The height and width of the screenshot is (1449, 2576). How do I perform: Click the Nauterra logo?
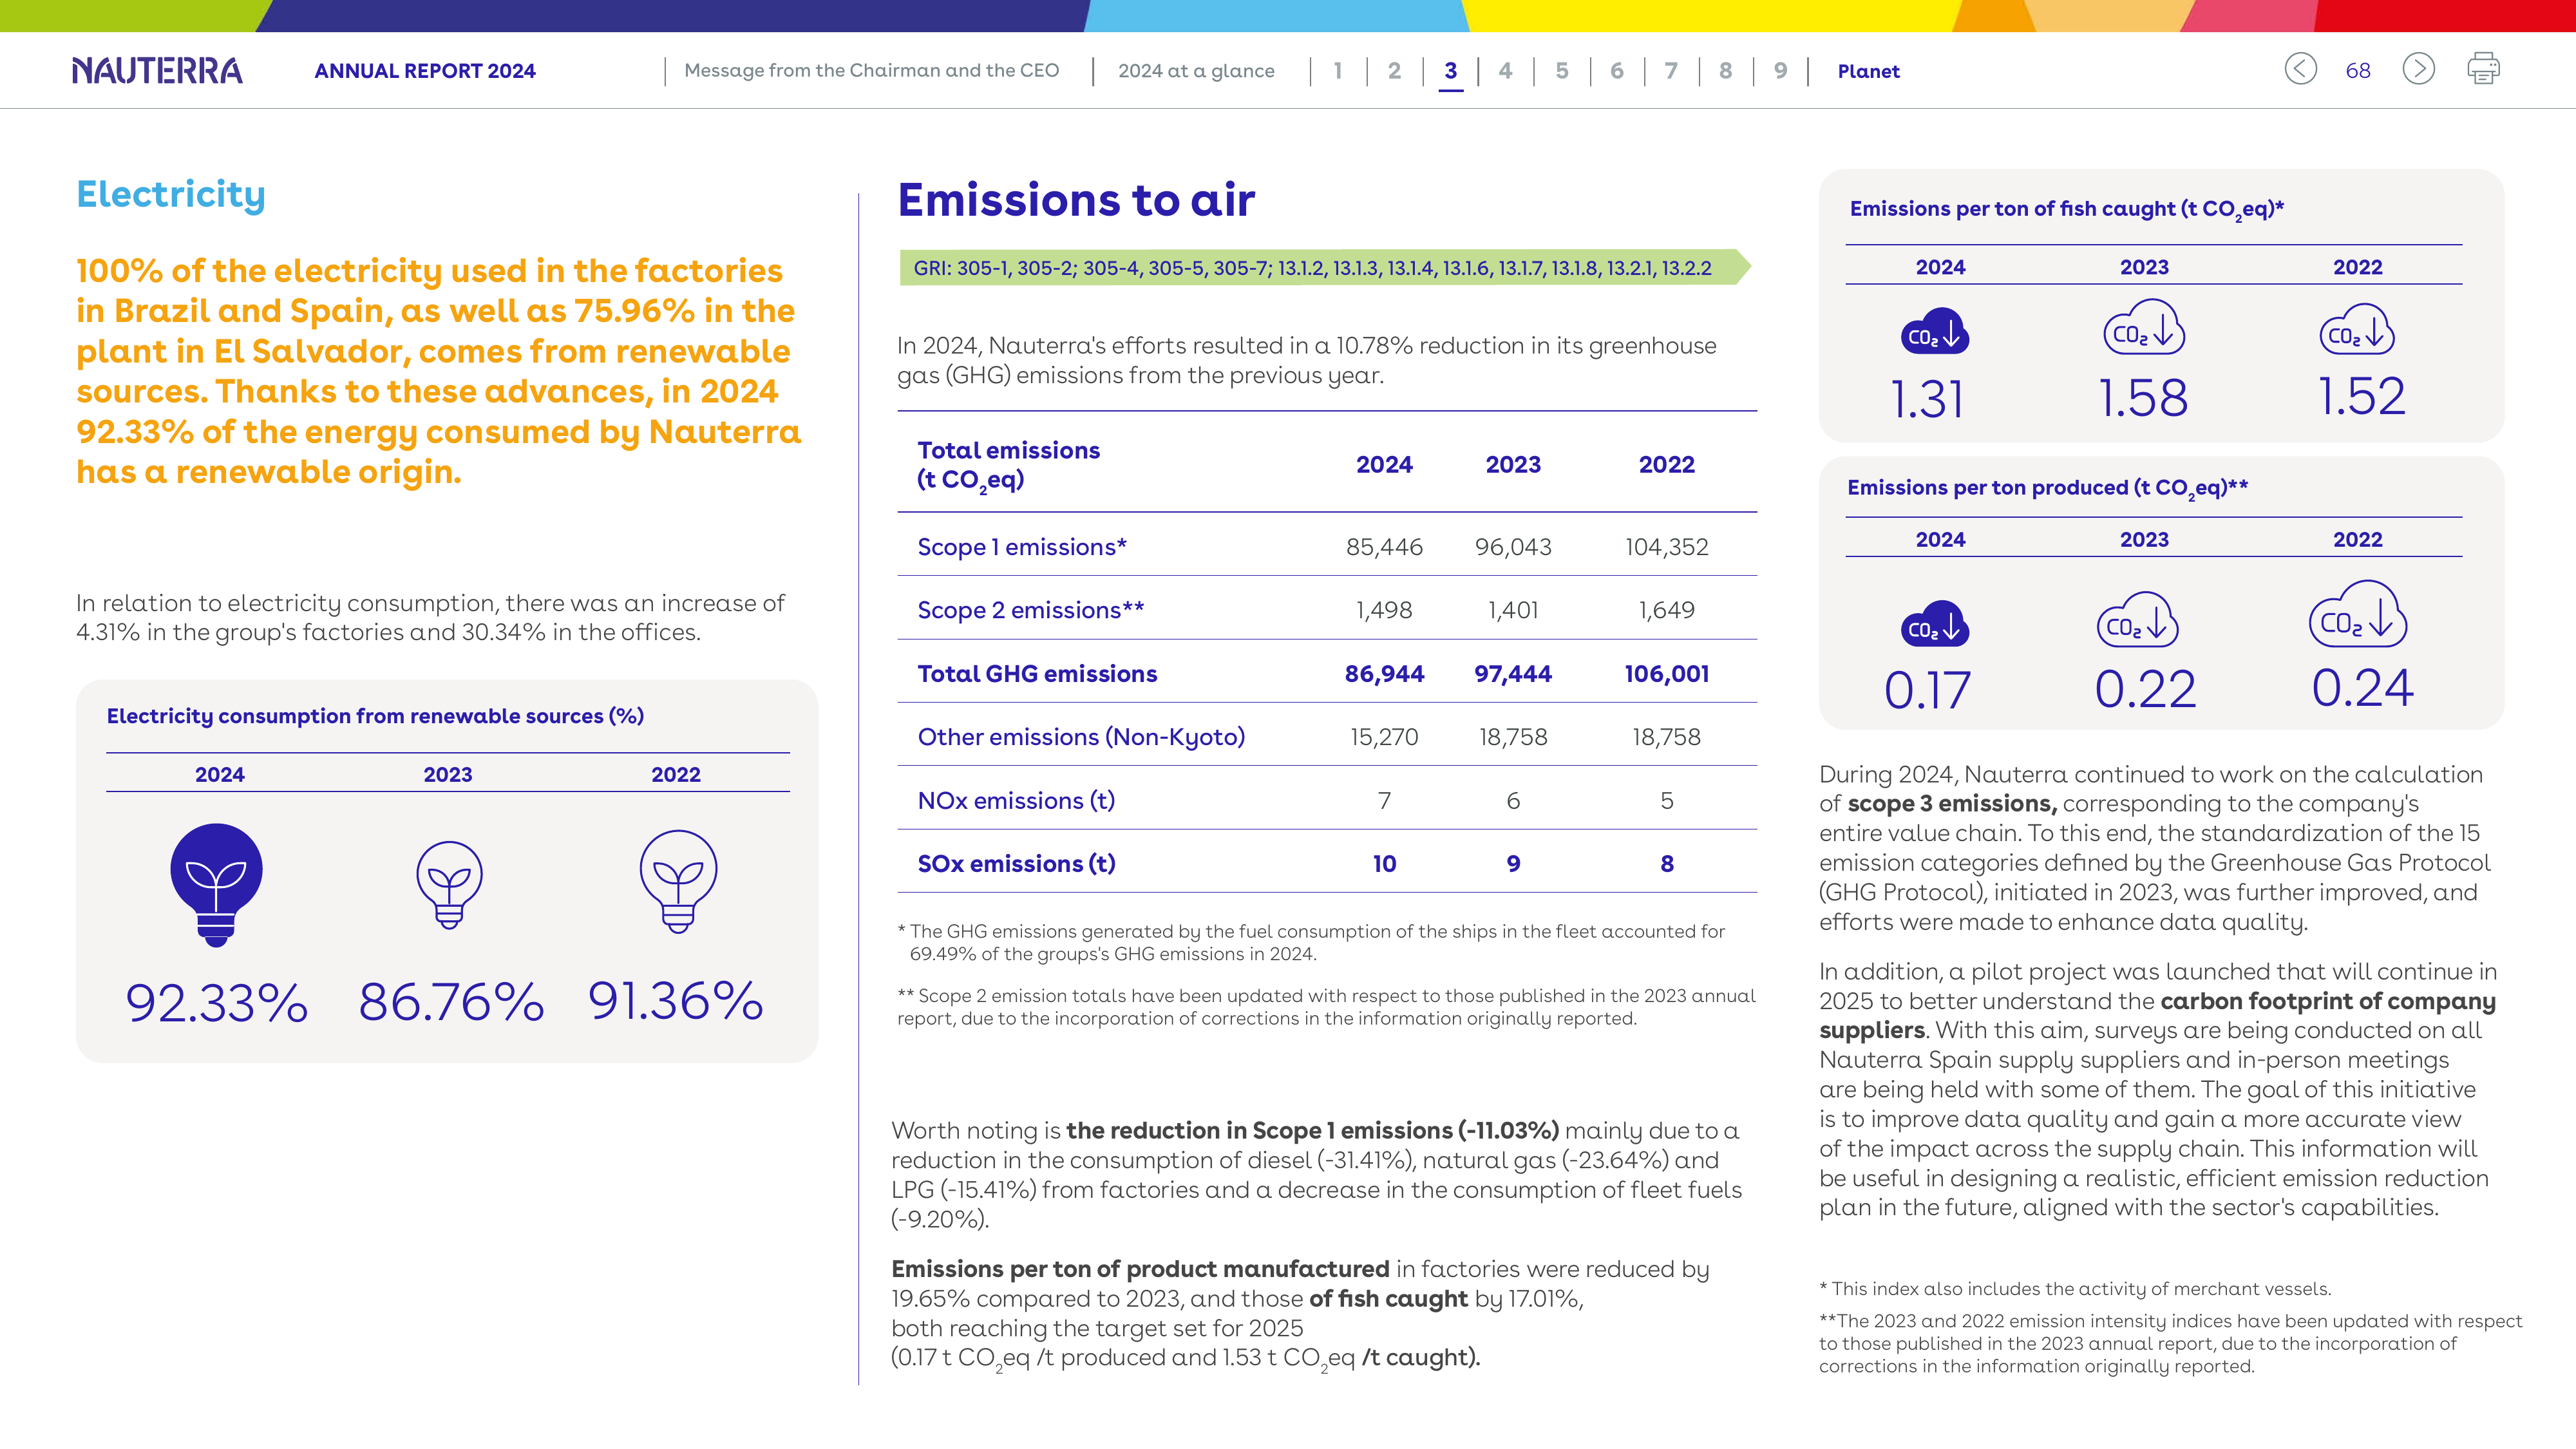click(157, 70)
